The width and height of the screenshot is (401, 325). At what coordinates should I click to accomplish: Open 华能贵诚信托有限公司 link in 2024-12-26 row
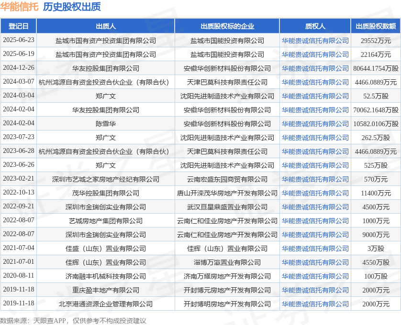coord(315,68)
